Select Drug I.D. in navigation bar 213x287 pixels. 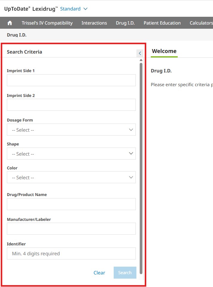click(125, 23)
